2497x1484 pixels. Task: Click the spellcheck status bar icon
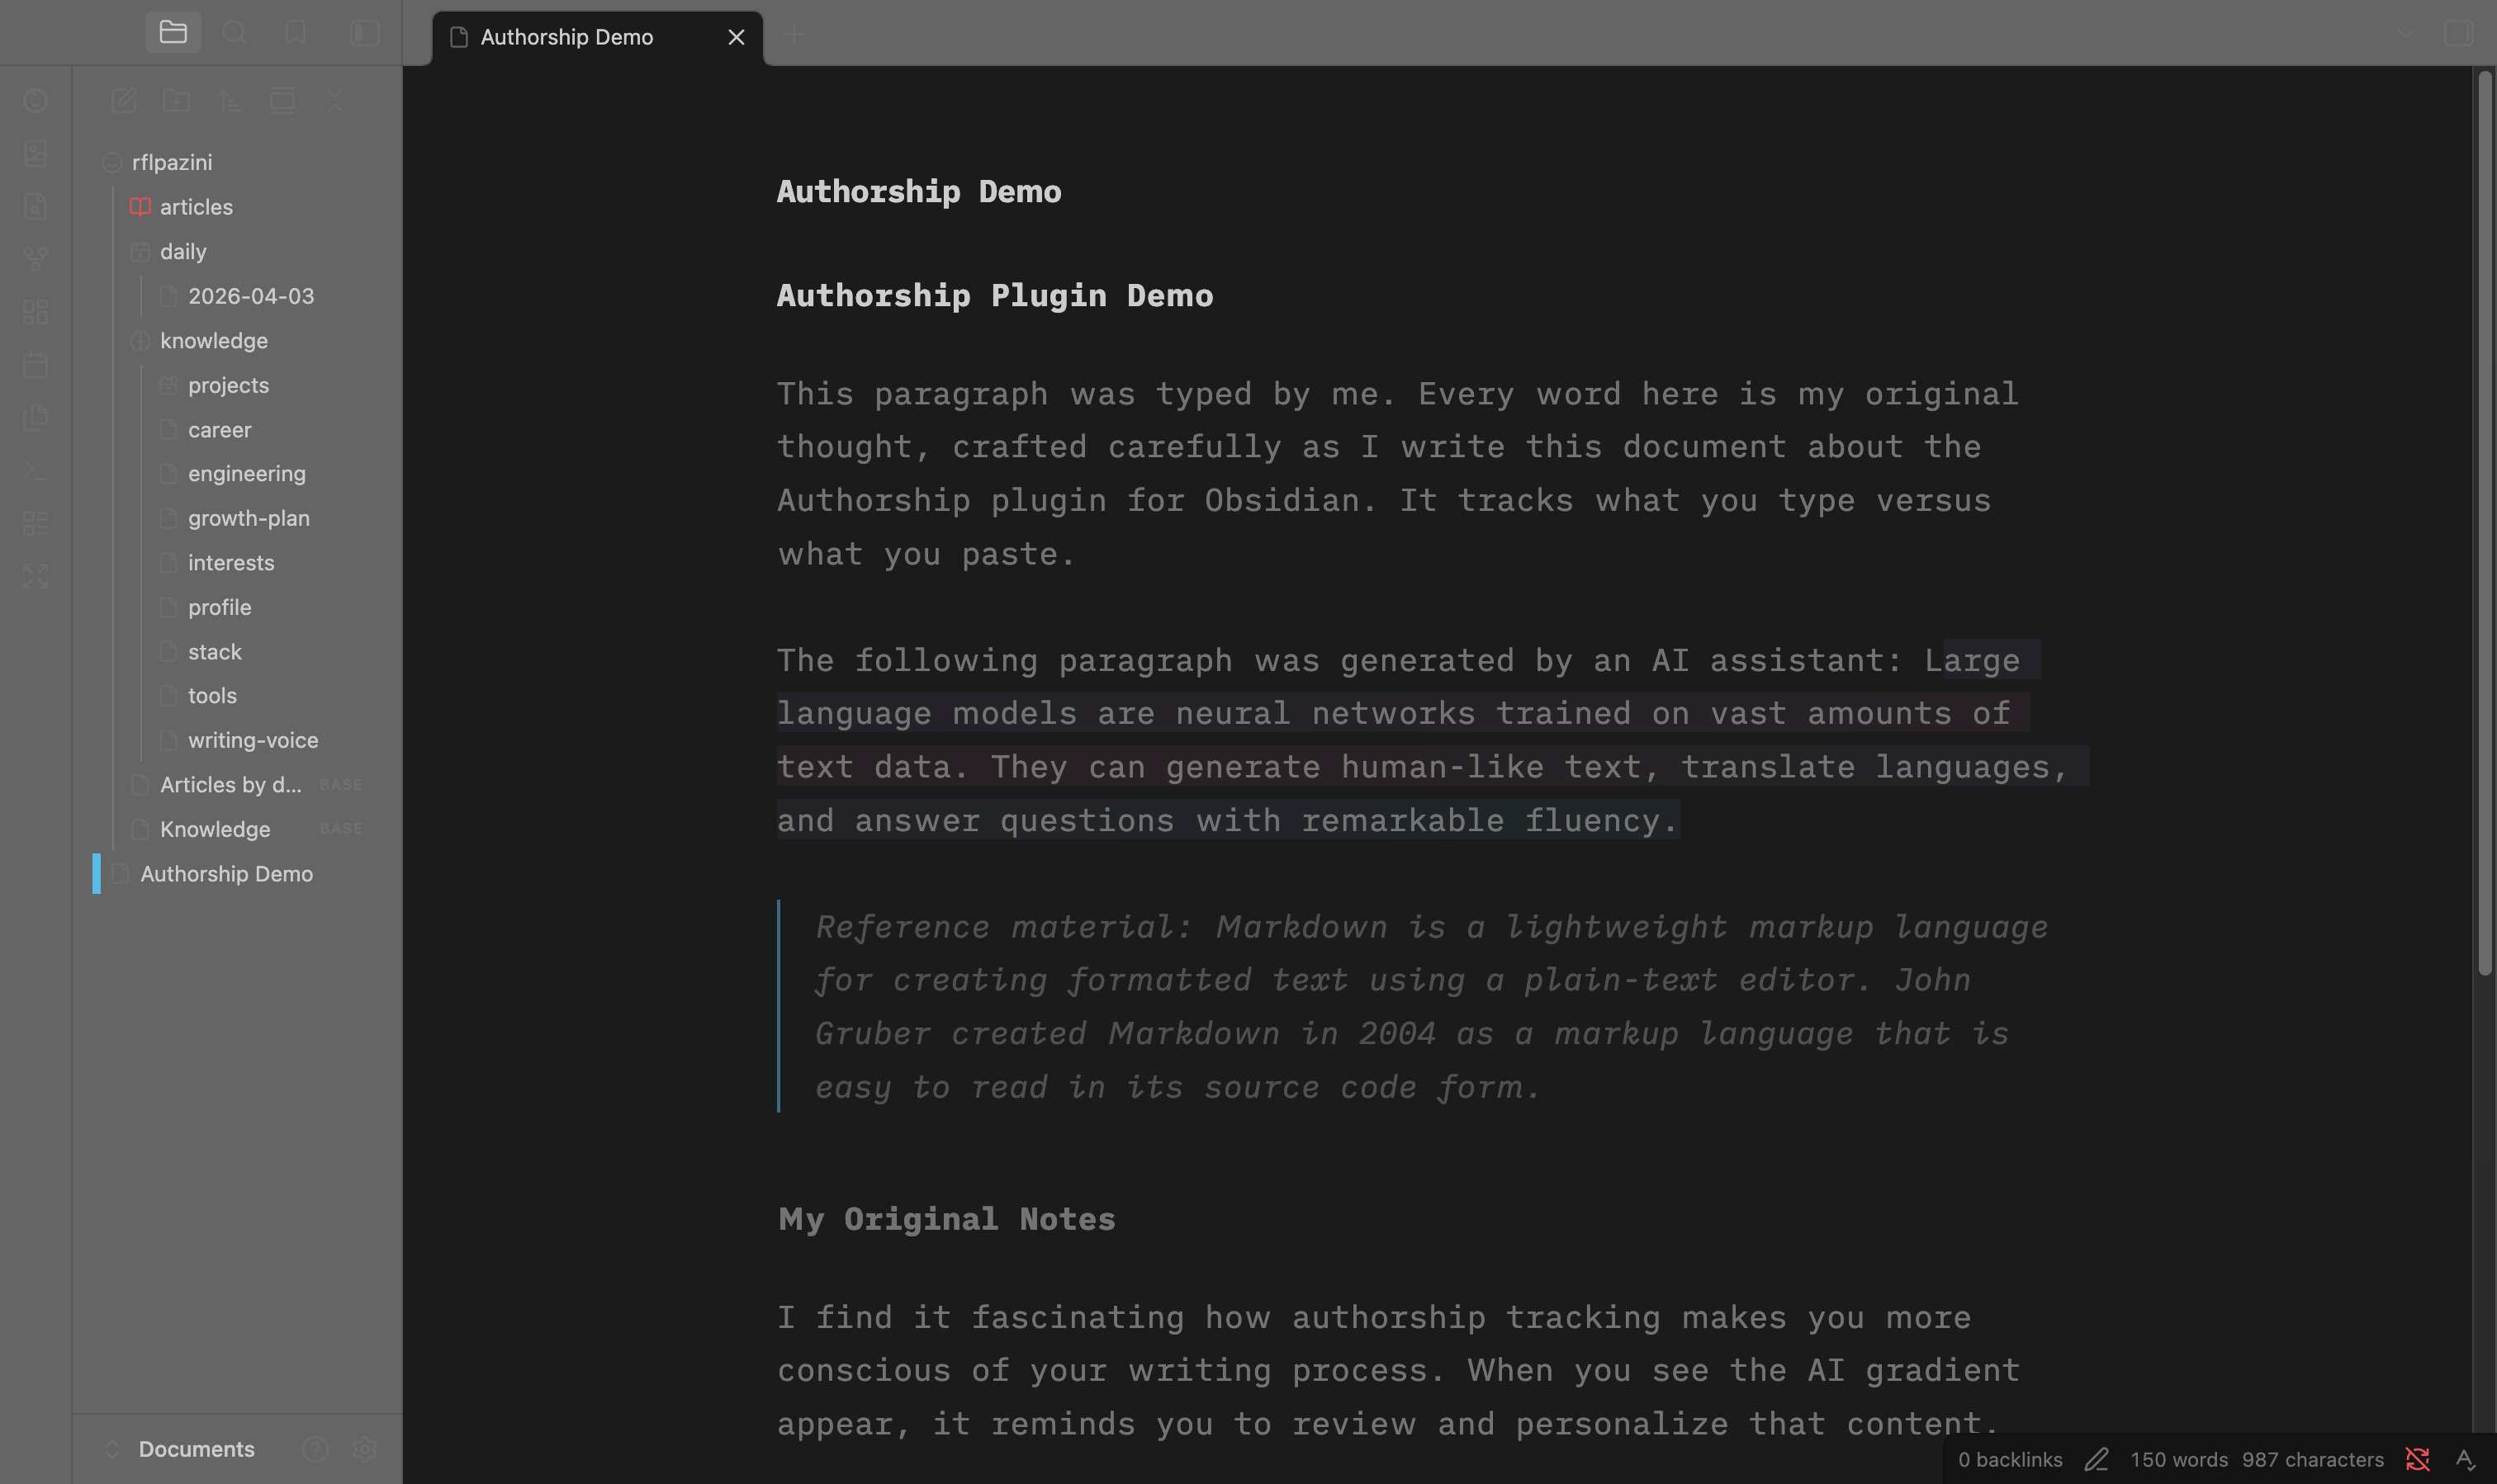2465,1460
